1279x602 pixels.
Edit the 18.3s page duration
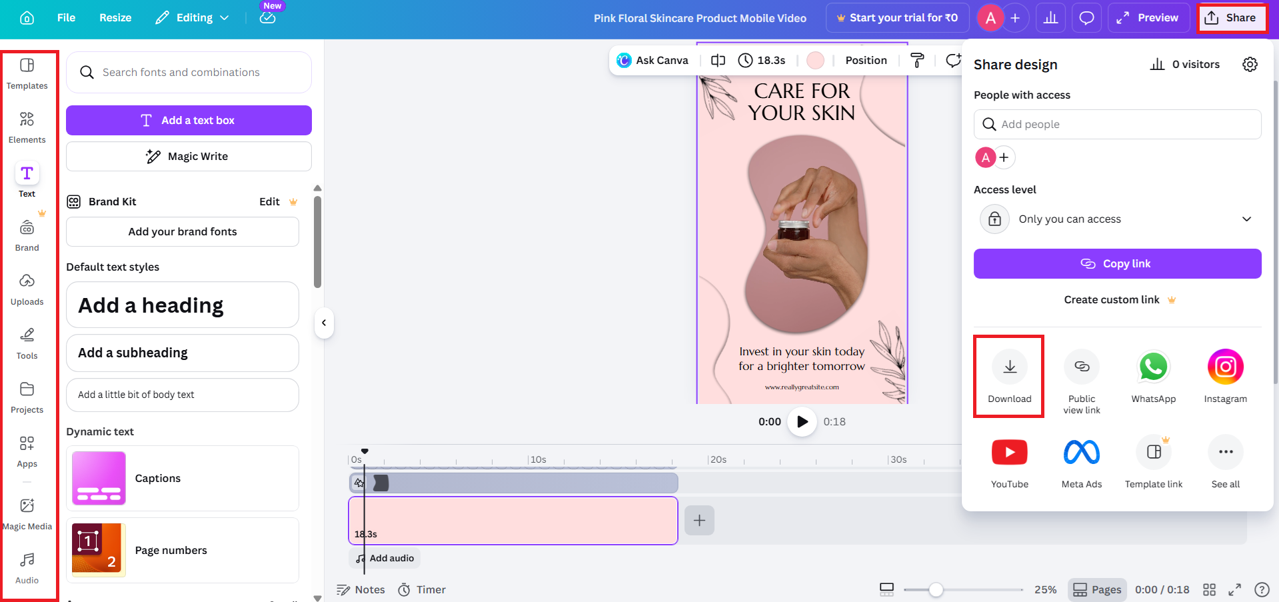762,60
